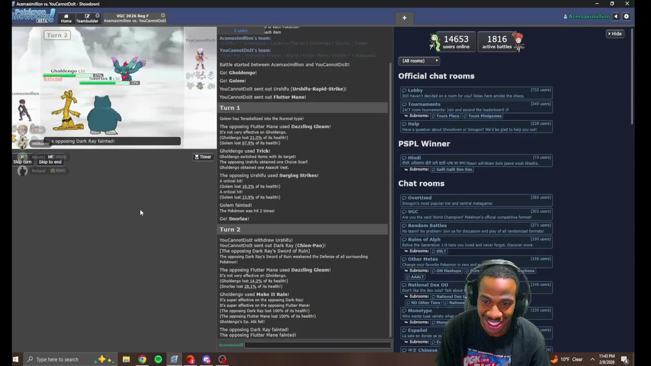651x366 pixels.
Task: Open the notification center icon
Action: 624,359
